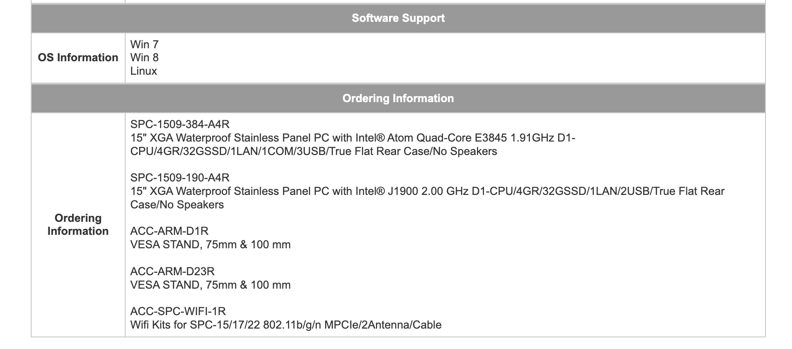The width and height of the screenshot is (792, 349).
Task: Click the Atom Quad-Core E3845 description line
Action: coord(353,138)
